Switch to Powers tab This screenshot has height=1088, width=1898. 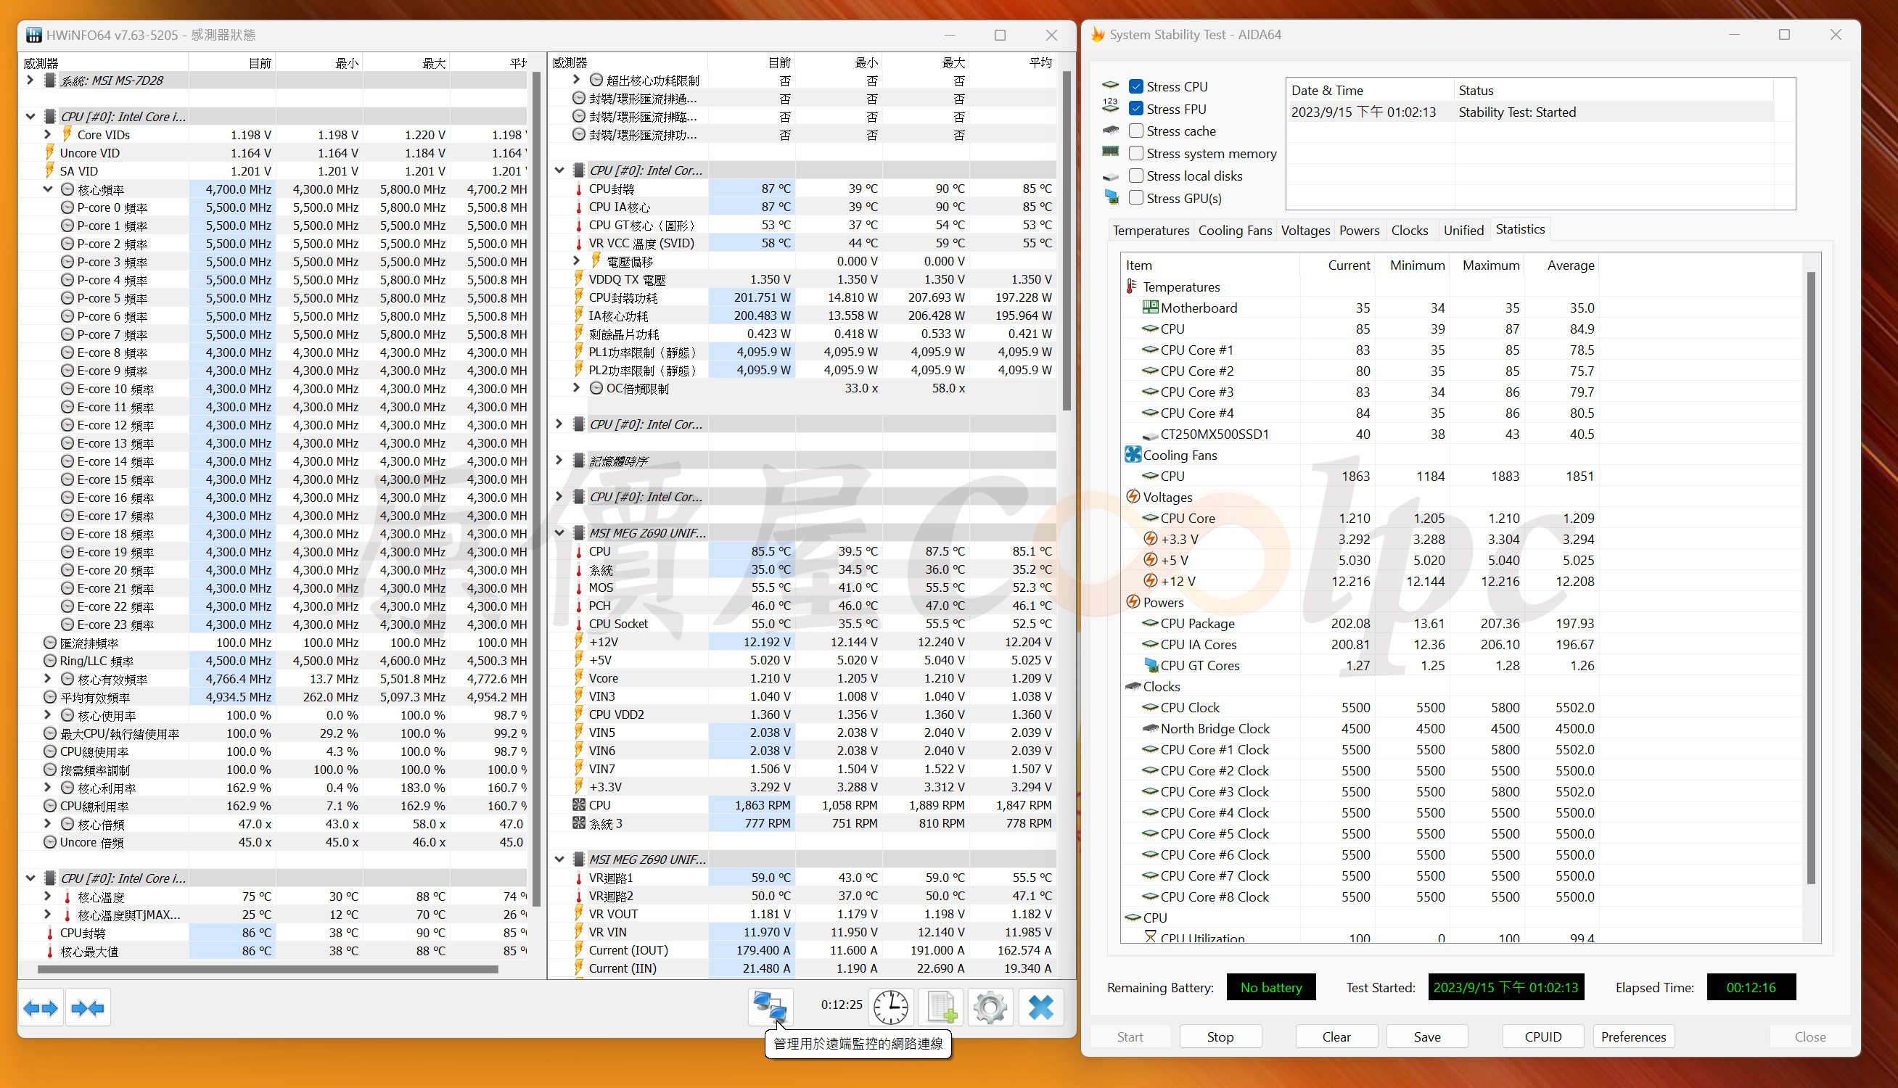[x=1359, y=230]
